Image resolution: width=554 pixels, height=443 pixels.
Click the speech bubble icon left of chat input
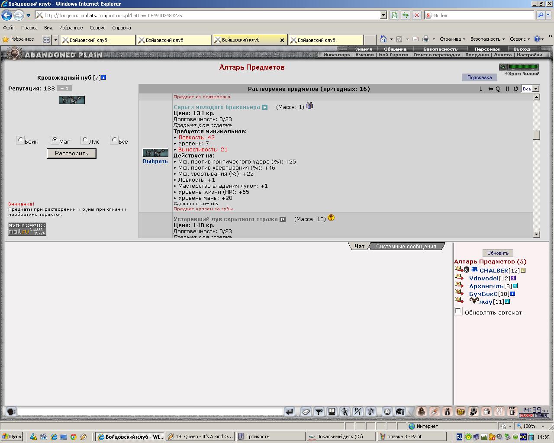pyautogui.click(x=11, y=411)
